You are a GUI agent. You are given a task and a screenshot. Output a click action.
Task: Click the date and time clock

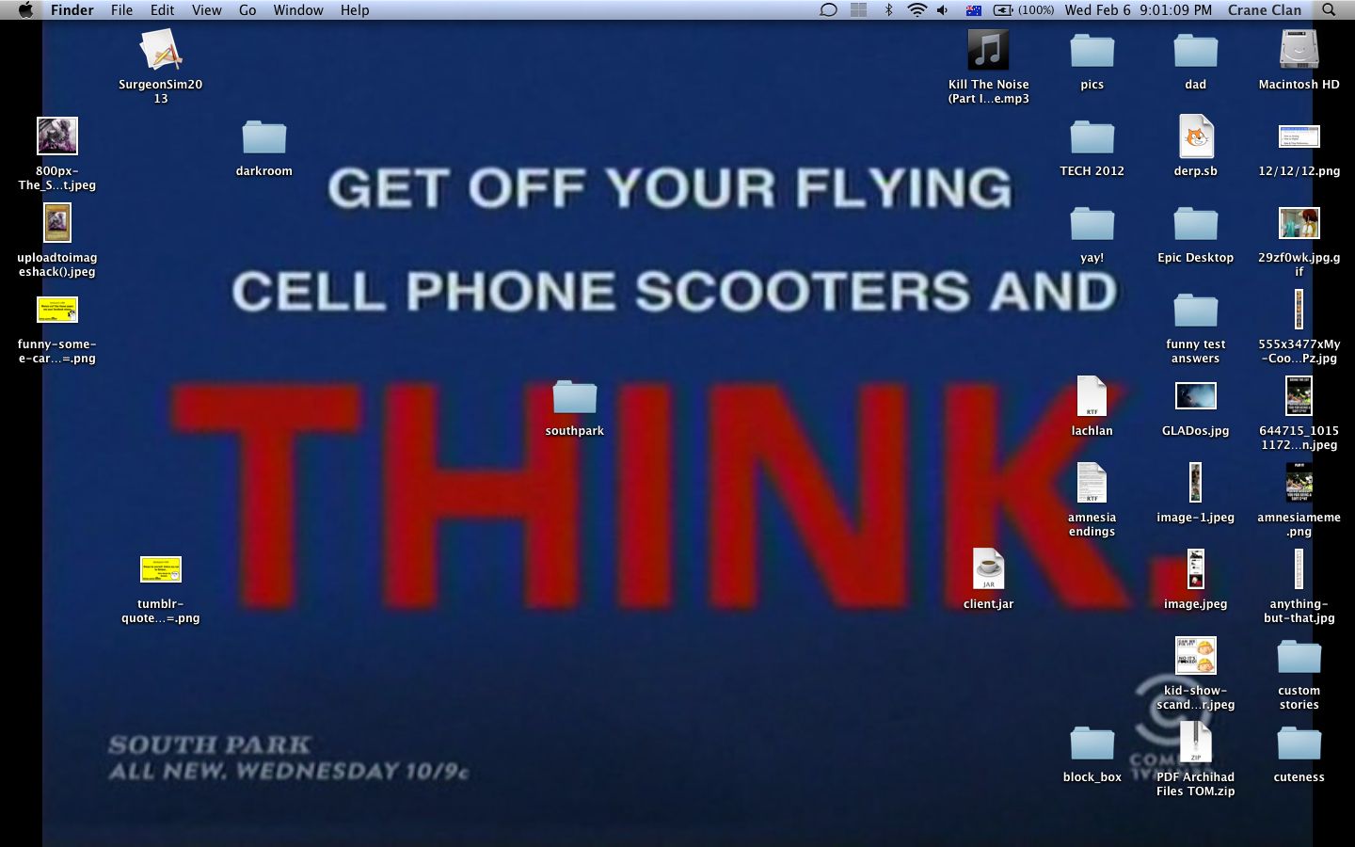[1138, 10]
